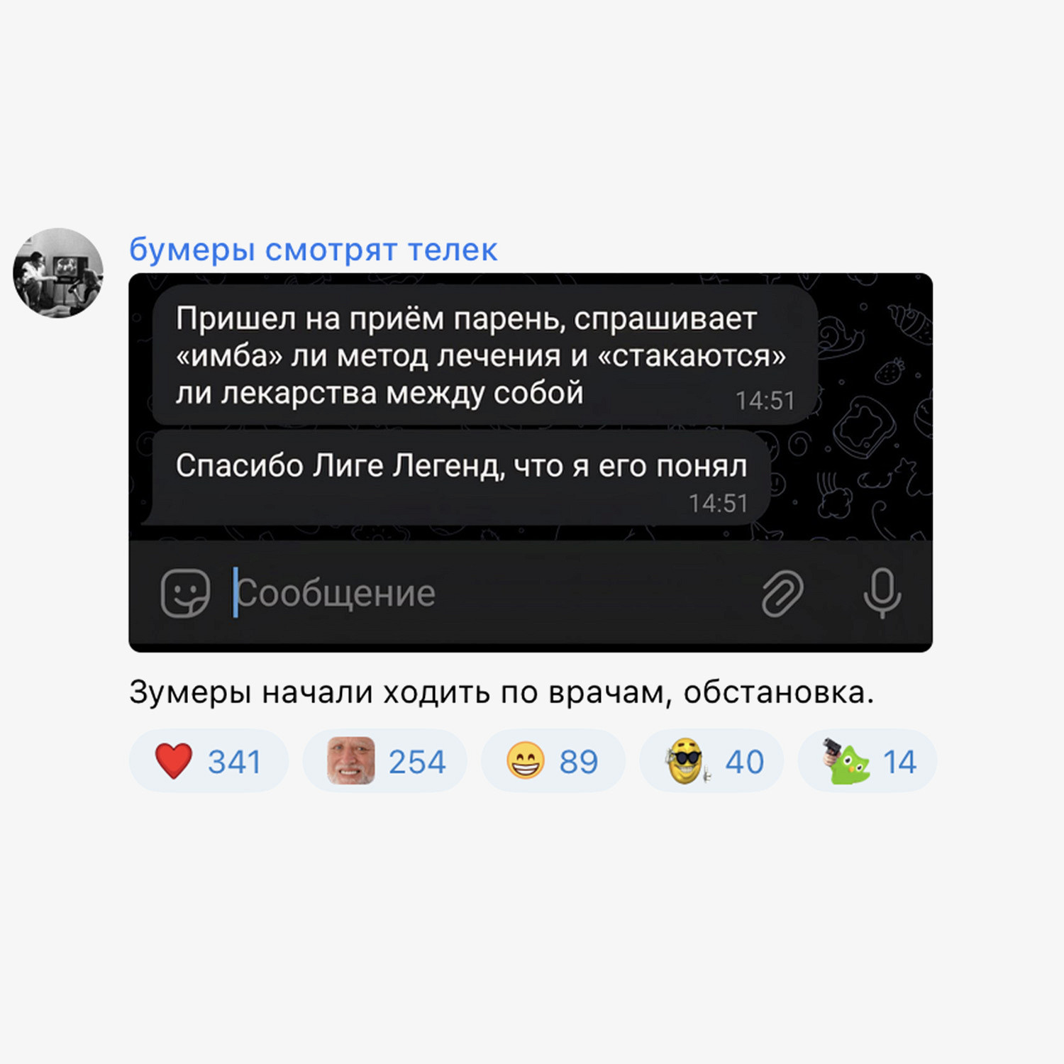
Task: Open the embedded dark chat screenshot image
Action: tap(531, 462)
